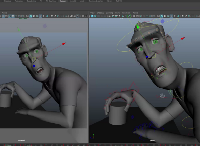
Task: Toggle ambient occlusion icon in camera1 panel
Action: [52, 16]
